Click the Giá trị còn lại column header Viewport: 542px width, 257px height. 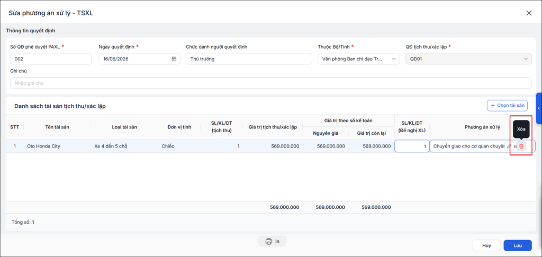(x=371, y=133)
